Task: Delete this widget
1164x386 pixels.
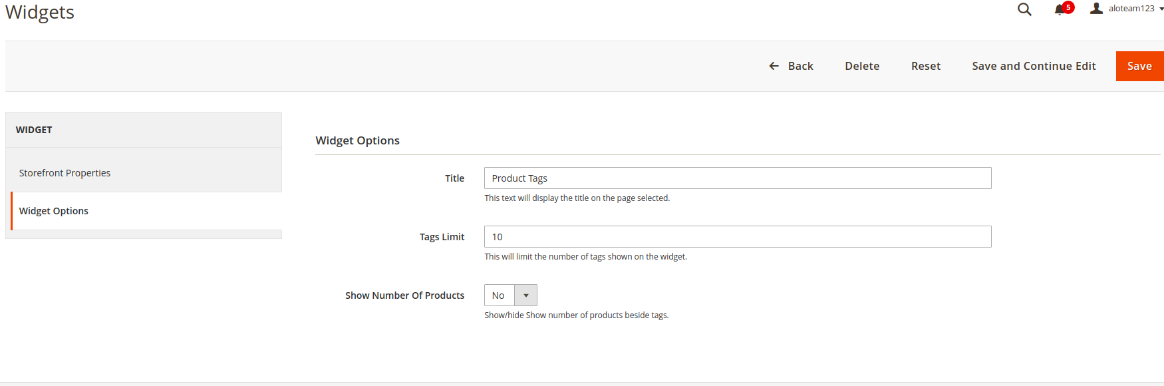Action: [862, 66]
